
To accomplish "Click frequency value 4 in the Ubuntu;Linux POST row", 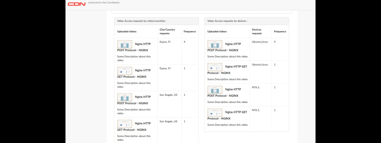I will [x=275, y=42].
